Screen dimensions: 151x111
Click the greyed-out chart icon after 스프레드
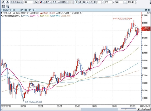click(x=70, y=2)
